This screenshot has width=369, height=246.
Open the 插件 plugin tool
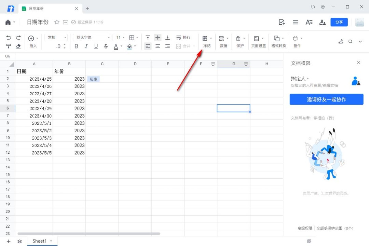click(x=297, y=41)
